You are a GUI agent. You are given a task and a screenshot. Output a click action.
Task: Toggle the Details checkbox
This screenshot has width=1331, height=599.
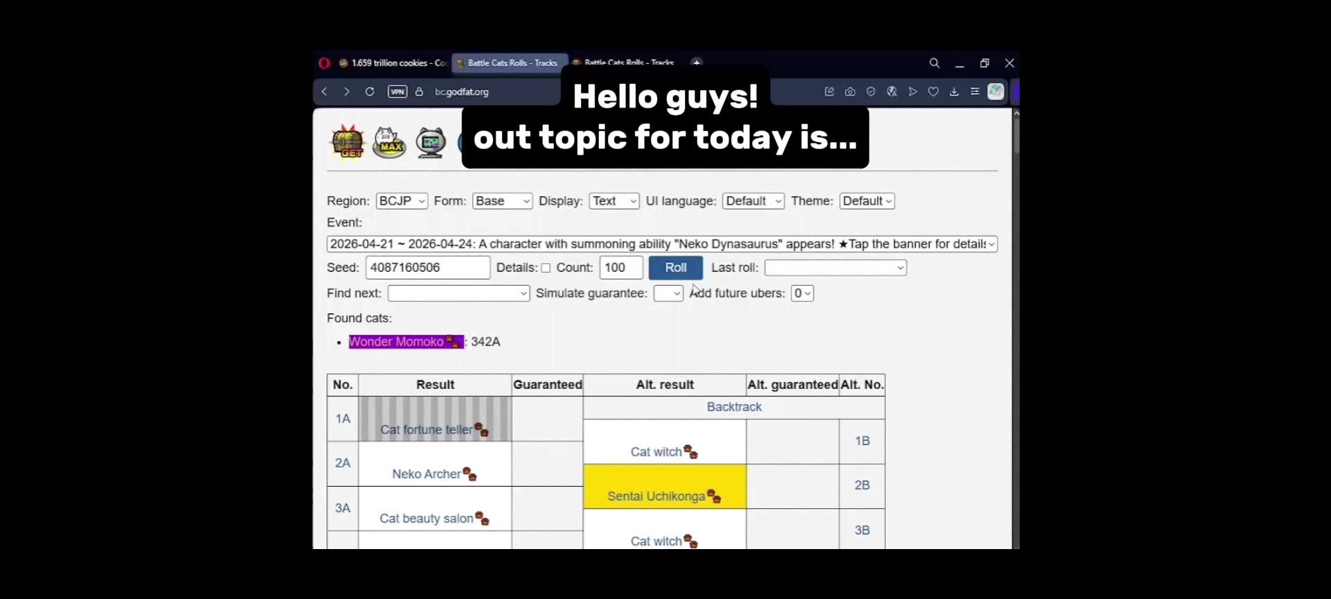[x=546, y=268]
